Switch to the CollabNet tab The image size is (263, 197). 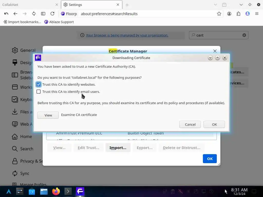click(30, 5)
